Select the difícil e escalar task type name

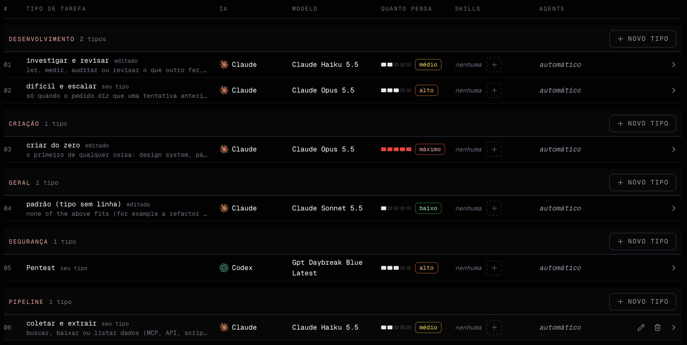click(x=61, y=86)
